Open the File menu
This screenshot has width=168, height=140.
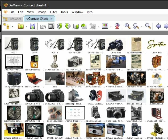click(12, 12)
